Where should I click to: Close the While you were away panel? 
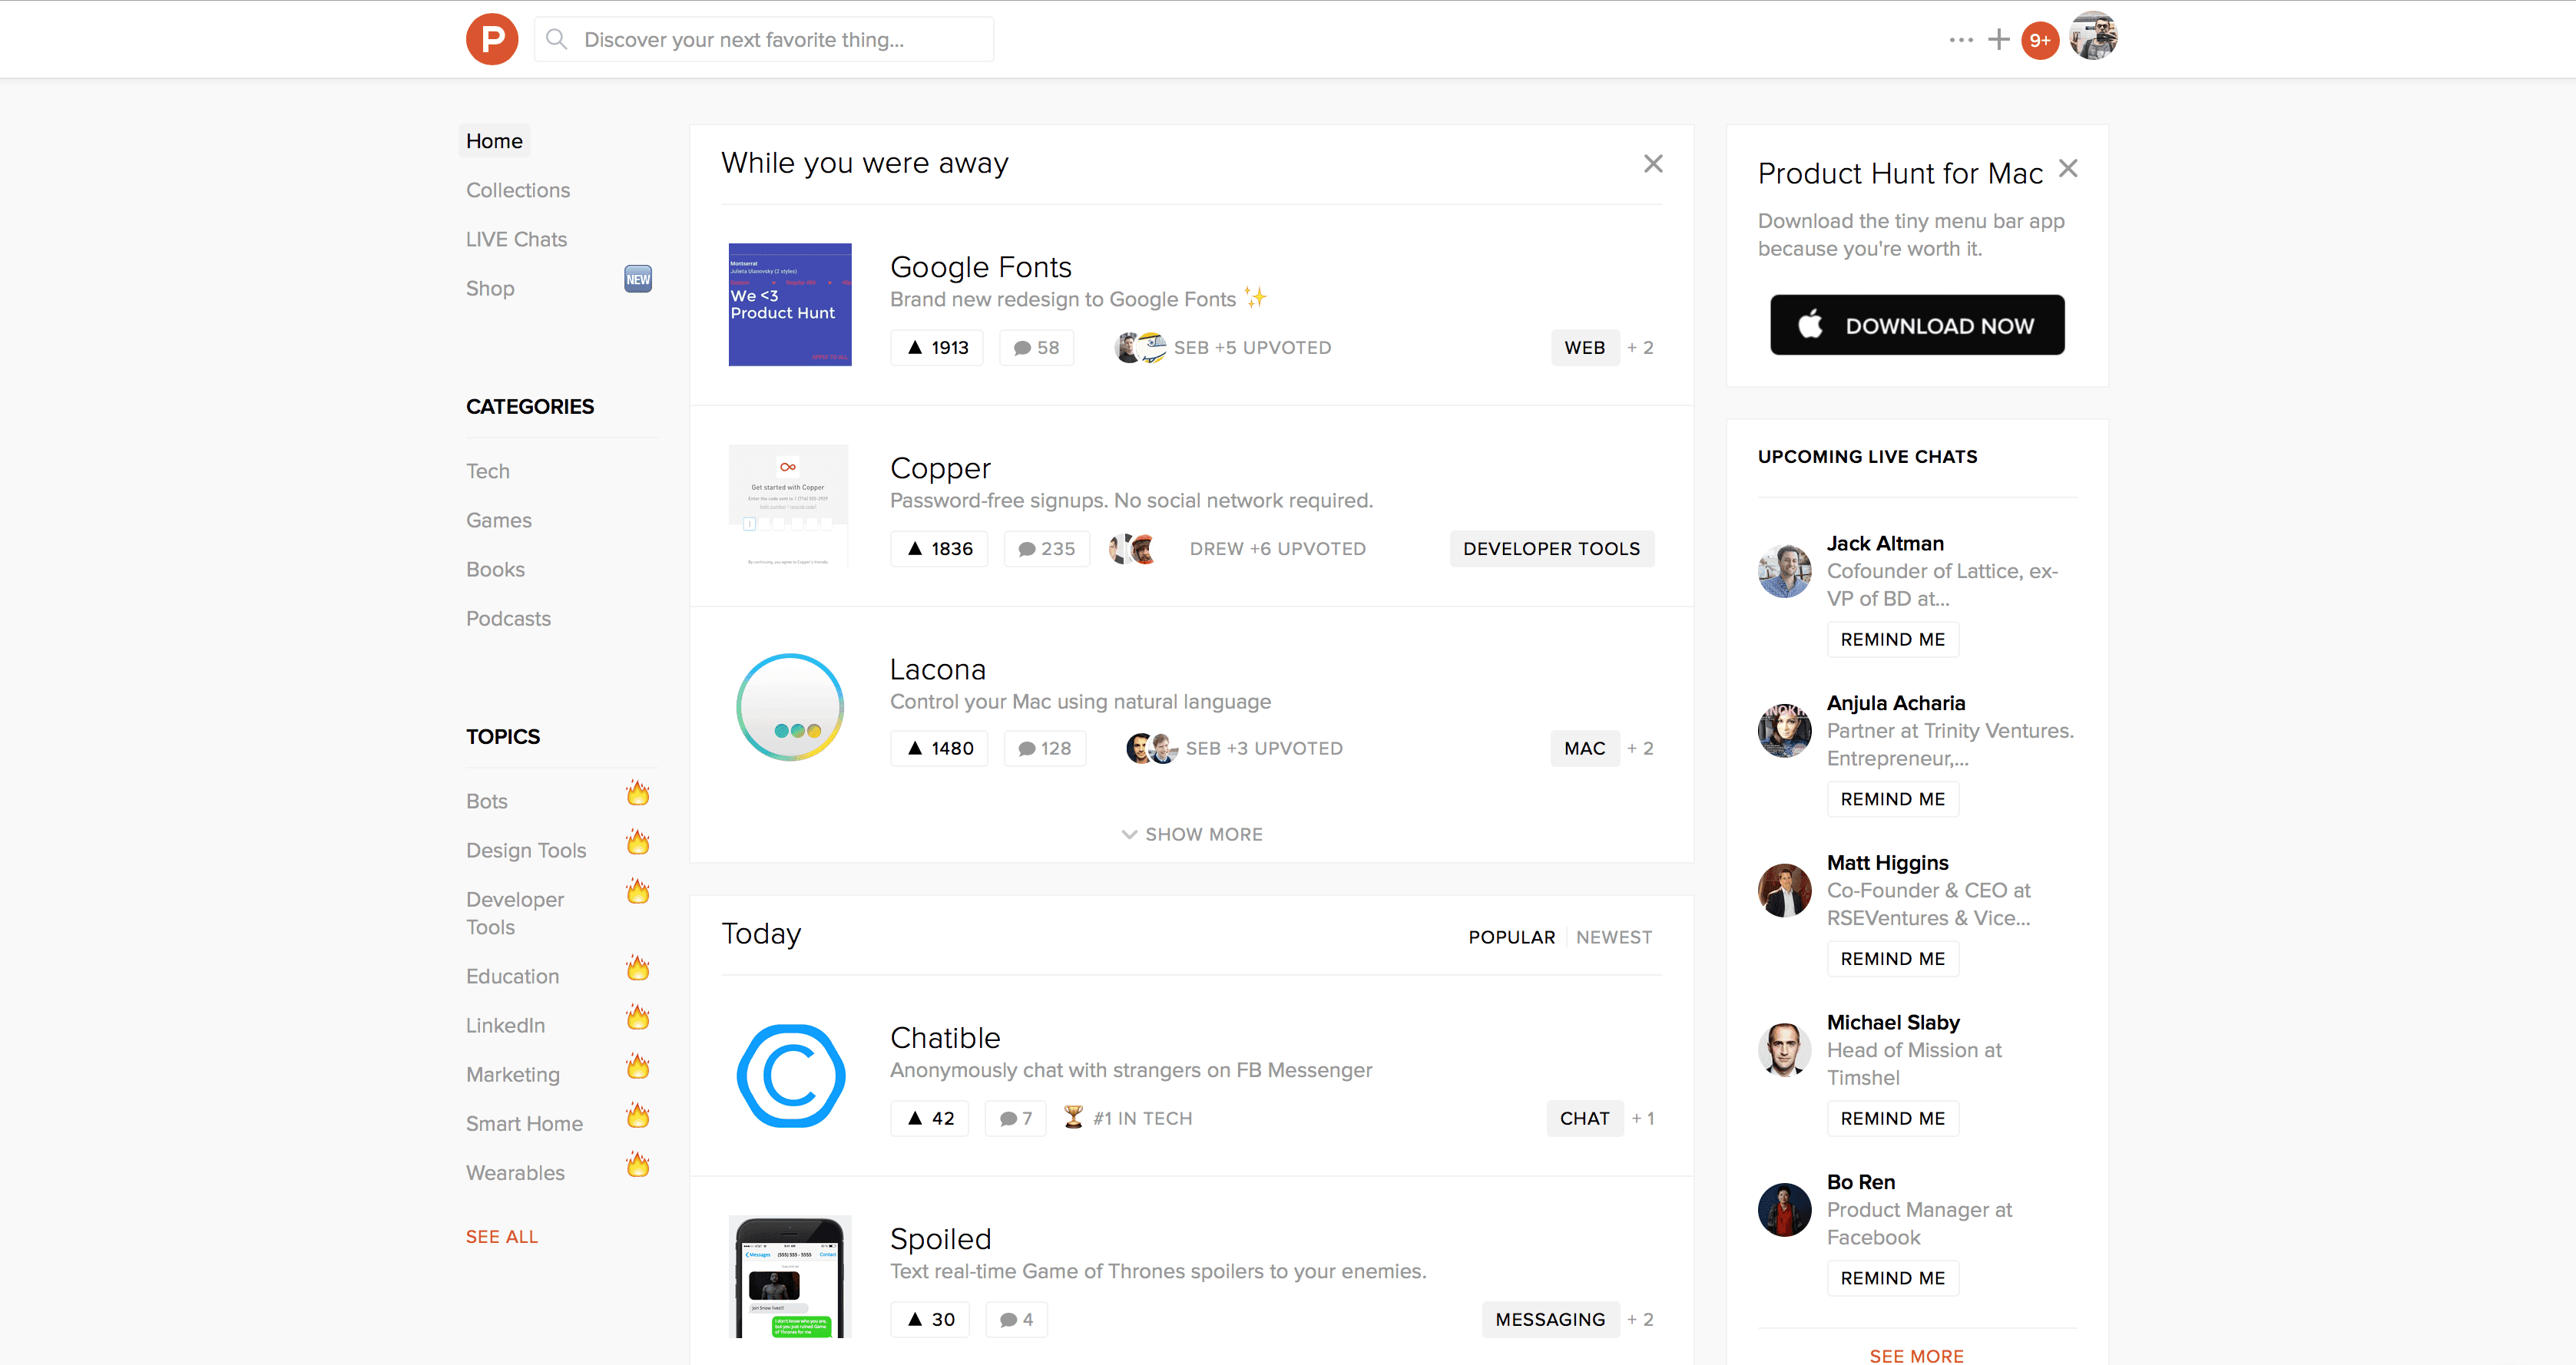click(x=1653, y=163)
